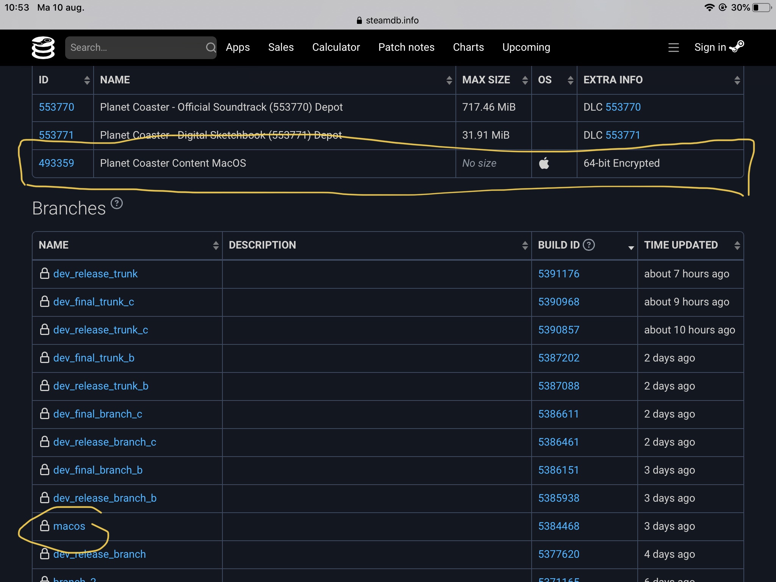Click the Build ID help question mark icon
The image size is (776, 582).
coord(589,245)
